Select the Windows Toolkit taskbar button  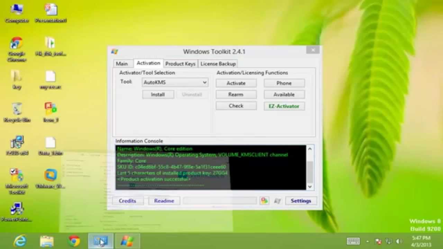click(127, 241)
